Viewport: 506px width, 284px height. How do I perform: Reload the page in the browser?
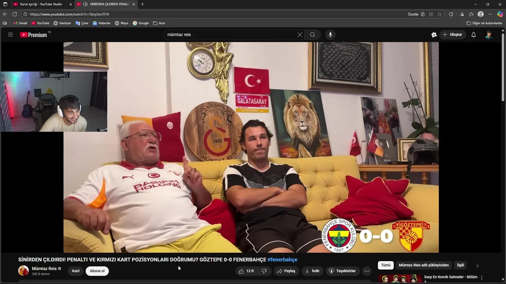15,14
